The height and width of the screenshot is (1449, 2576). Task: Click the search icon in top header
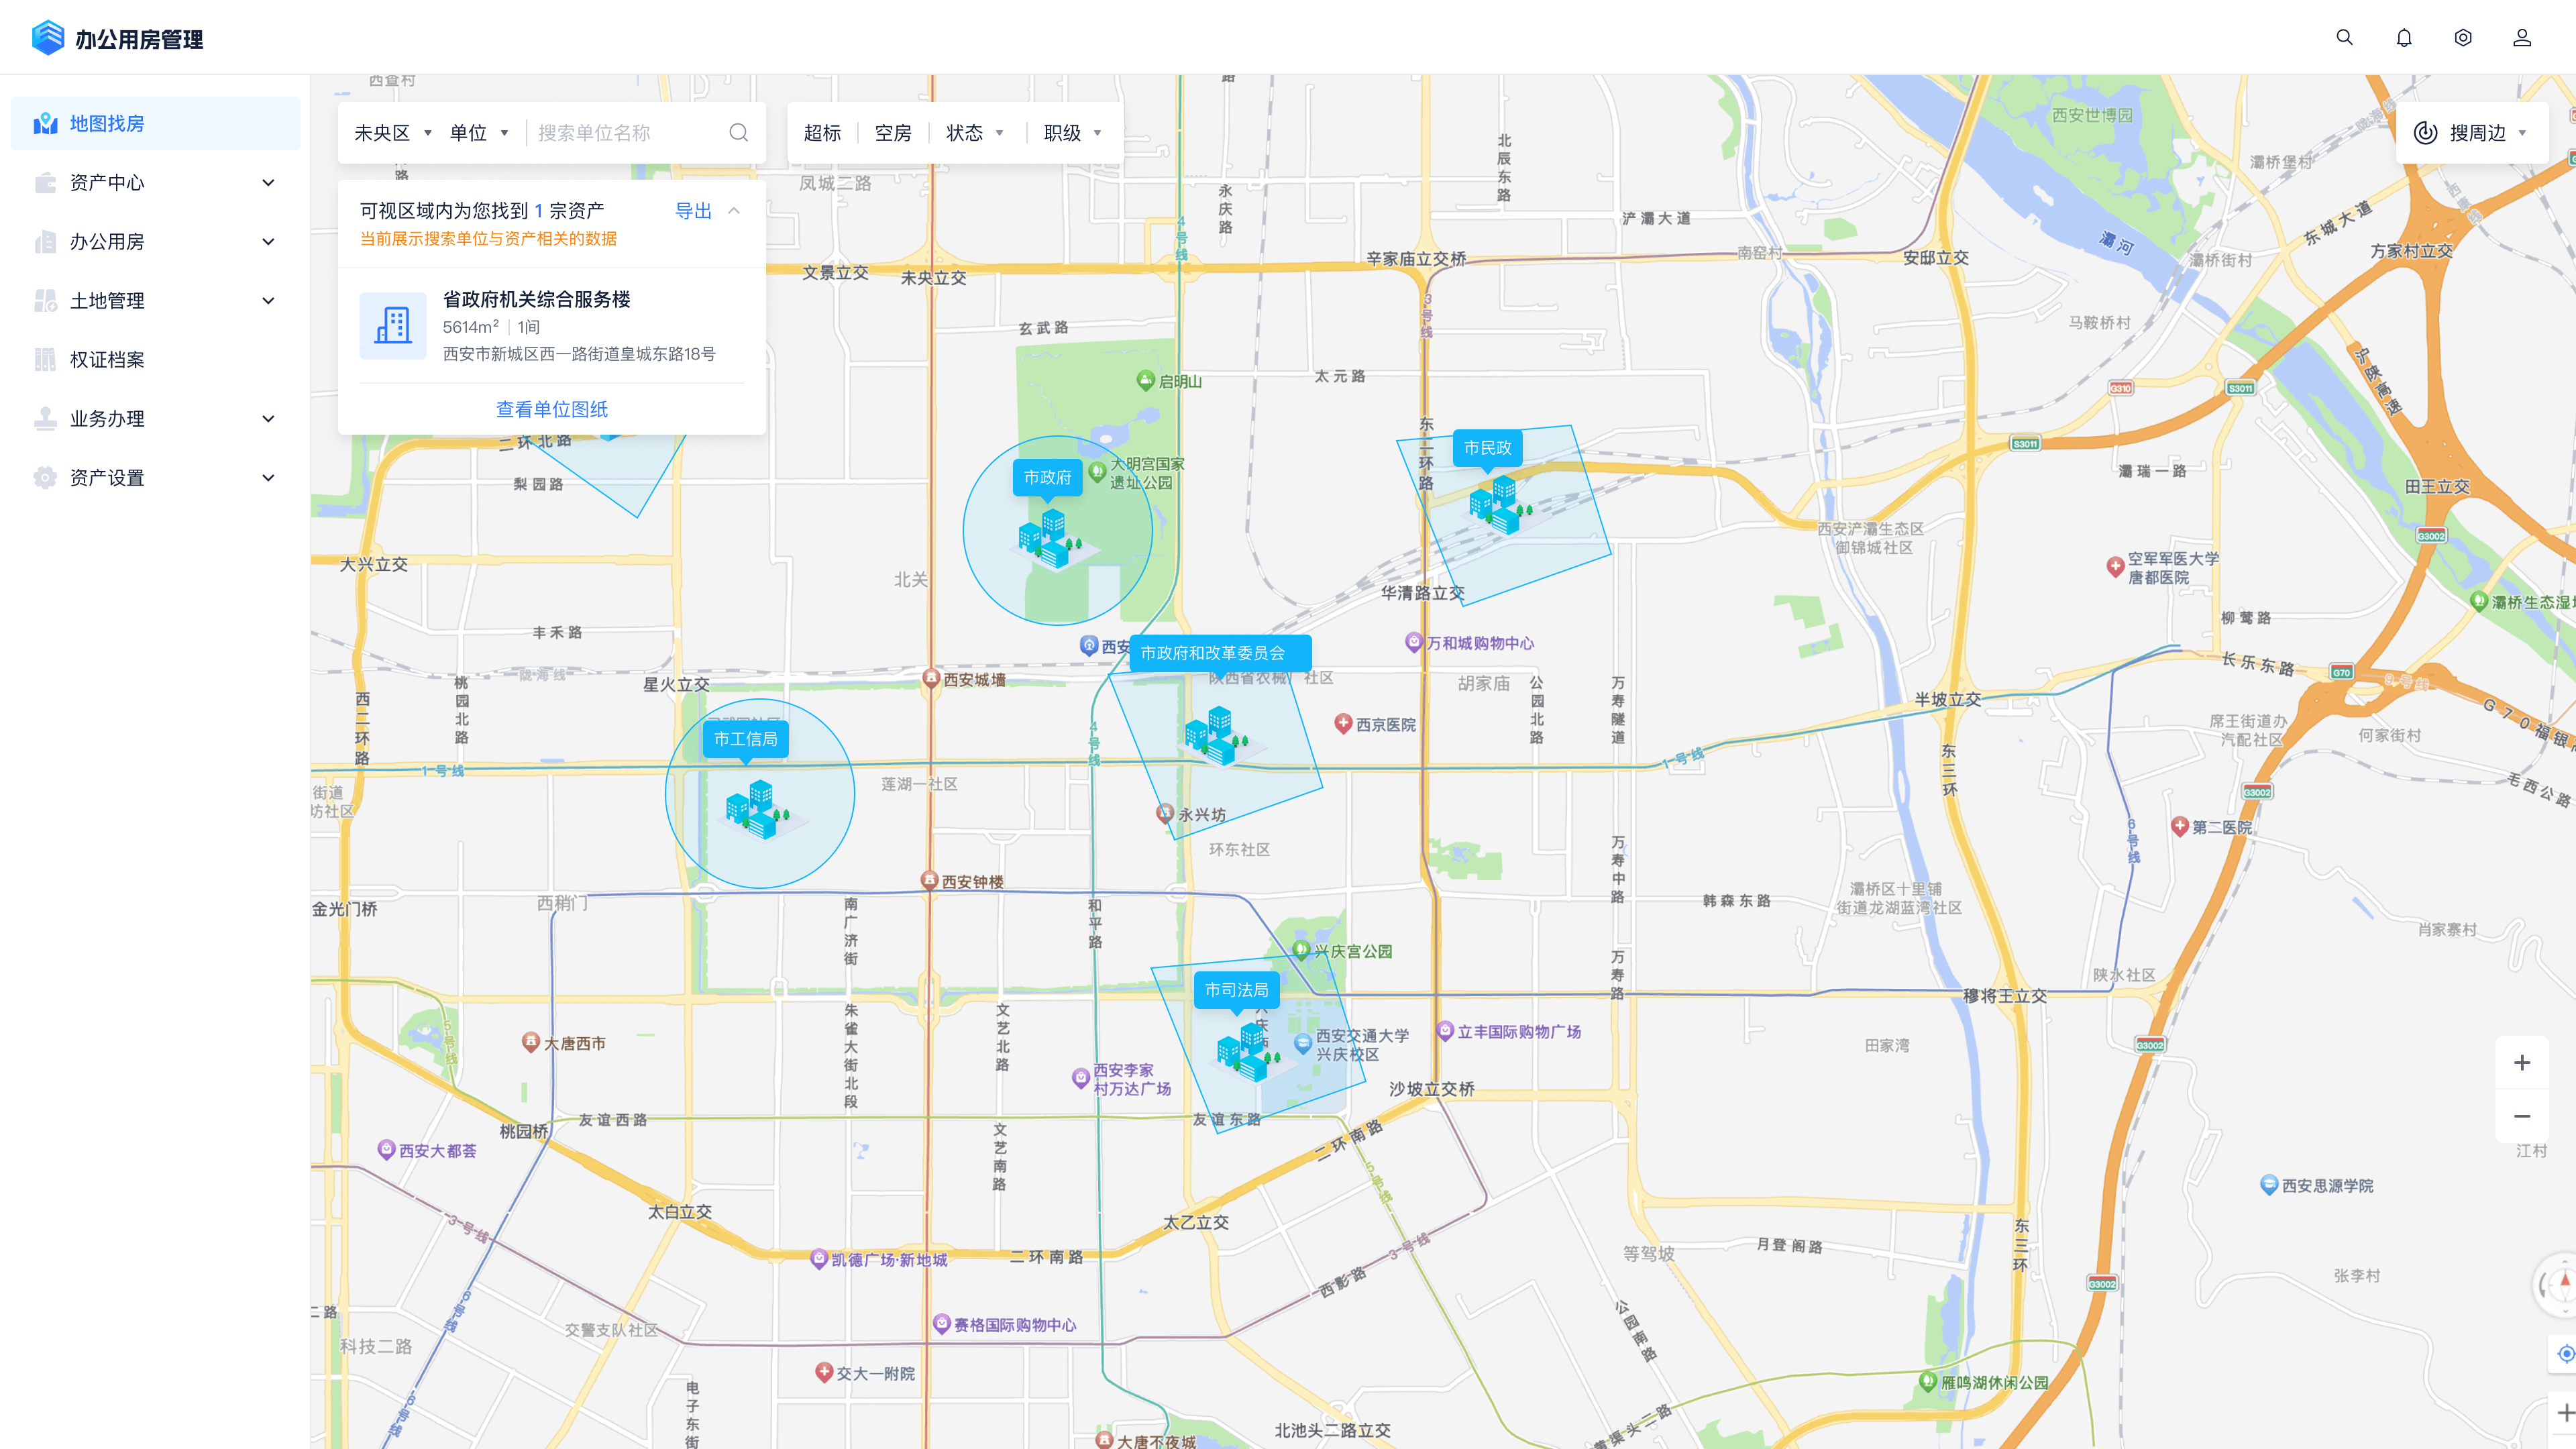tap(2344, 38)
